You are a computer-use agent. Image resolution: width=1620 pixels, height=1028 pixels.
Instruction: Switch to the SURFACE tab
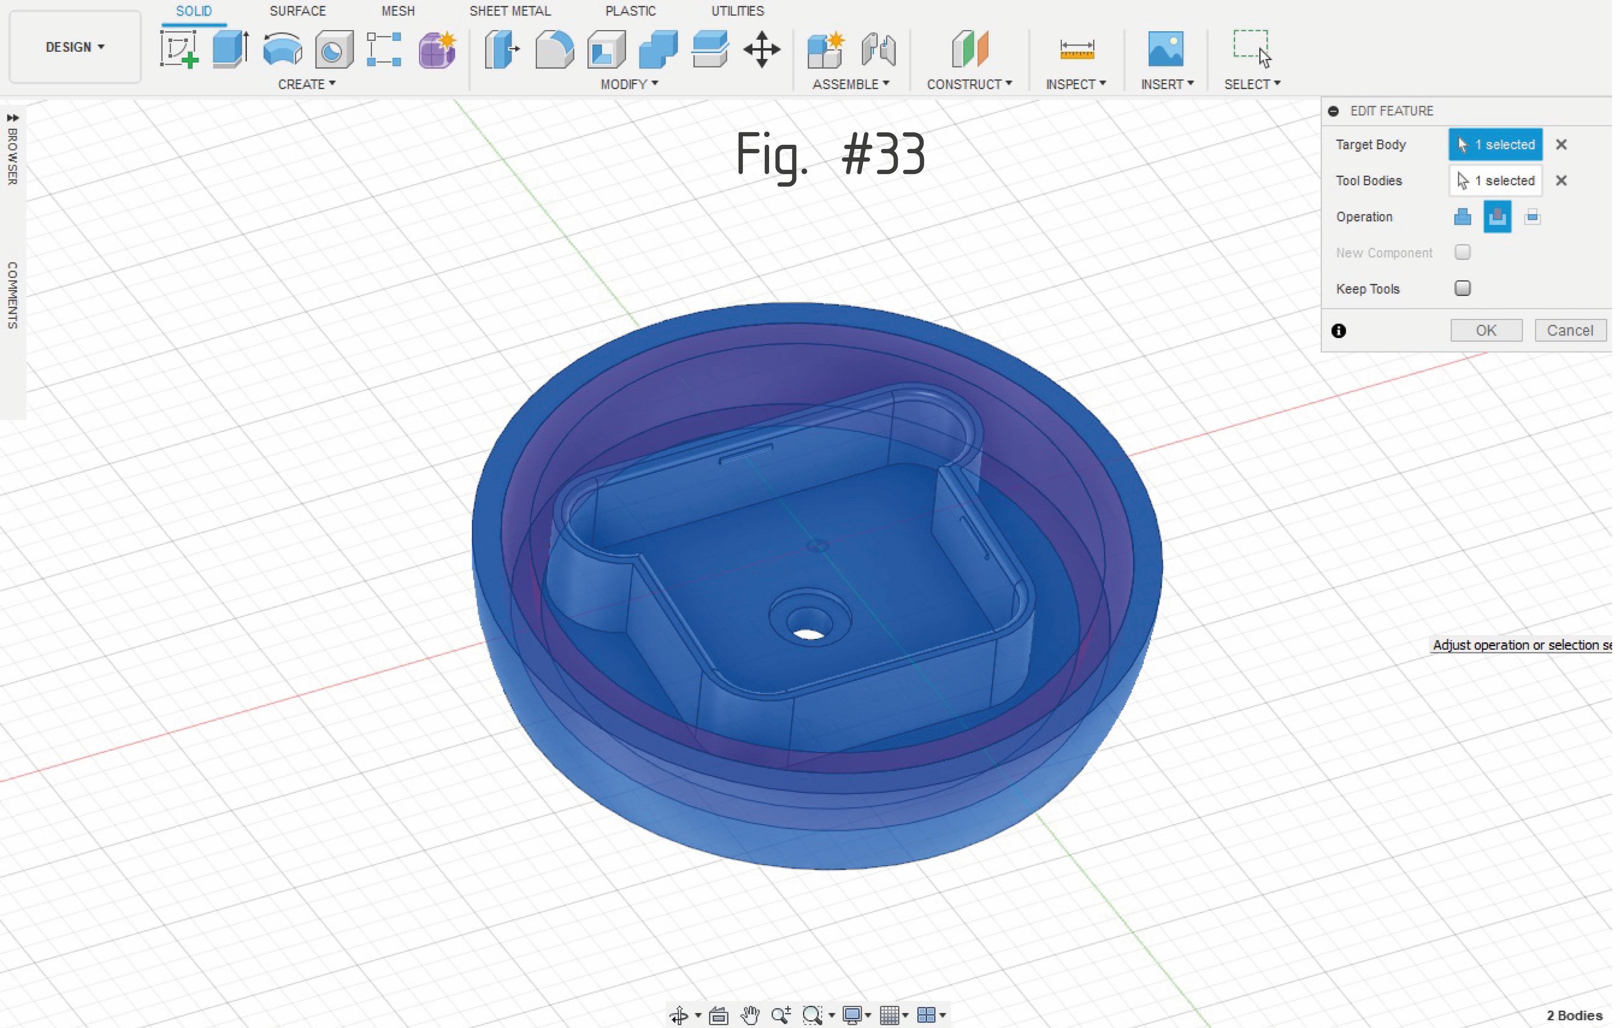(297, 12)
